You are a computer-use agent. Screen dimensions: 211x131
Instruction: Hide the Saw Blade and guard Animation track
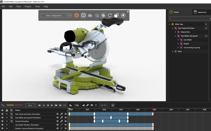point(2,118)
